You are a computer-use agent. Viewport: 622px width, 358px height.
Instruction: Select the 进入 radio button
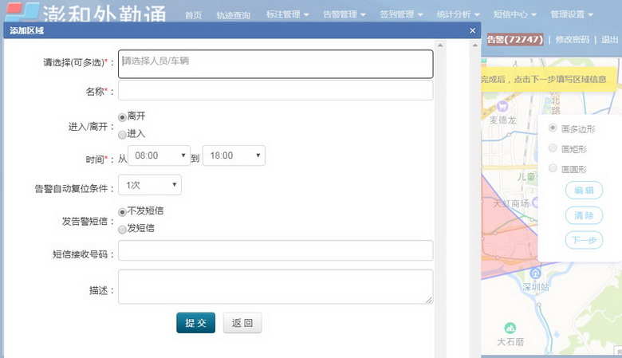(122, 135)
